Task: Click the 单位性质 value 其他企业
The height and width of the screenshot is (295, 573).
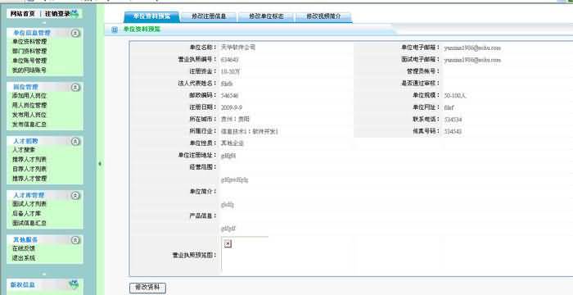Action: point(232,143)
